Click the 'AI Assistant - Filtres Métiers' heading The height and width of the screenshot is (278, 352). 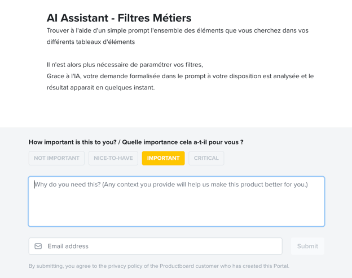pyautogui.click(x=119, y=18)
